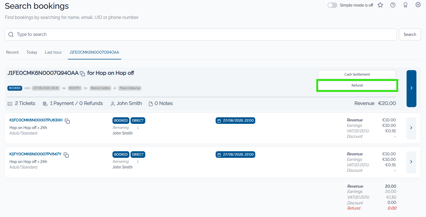This screenshot has height=217, width=426.
Task: Click the Search button
Action: coord(410,35)
